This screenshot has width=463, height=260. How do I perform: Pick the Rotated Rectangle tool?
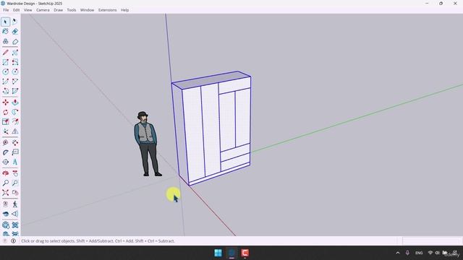coord(14,62)
